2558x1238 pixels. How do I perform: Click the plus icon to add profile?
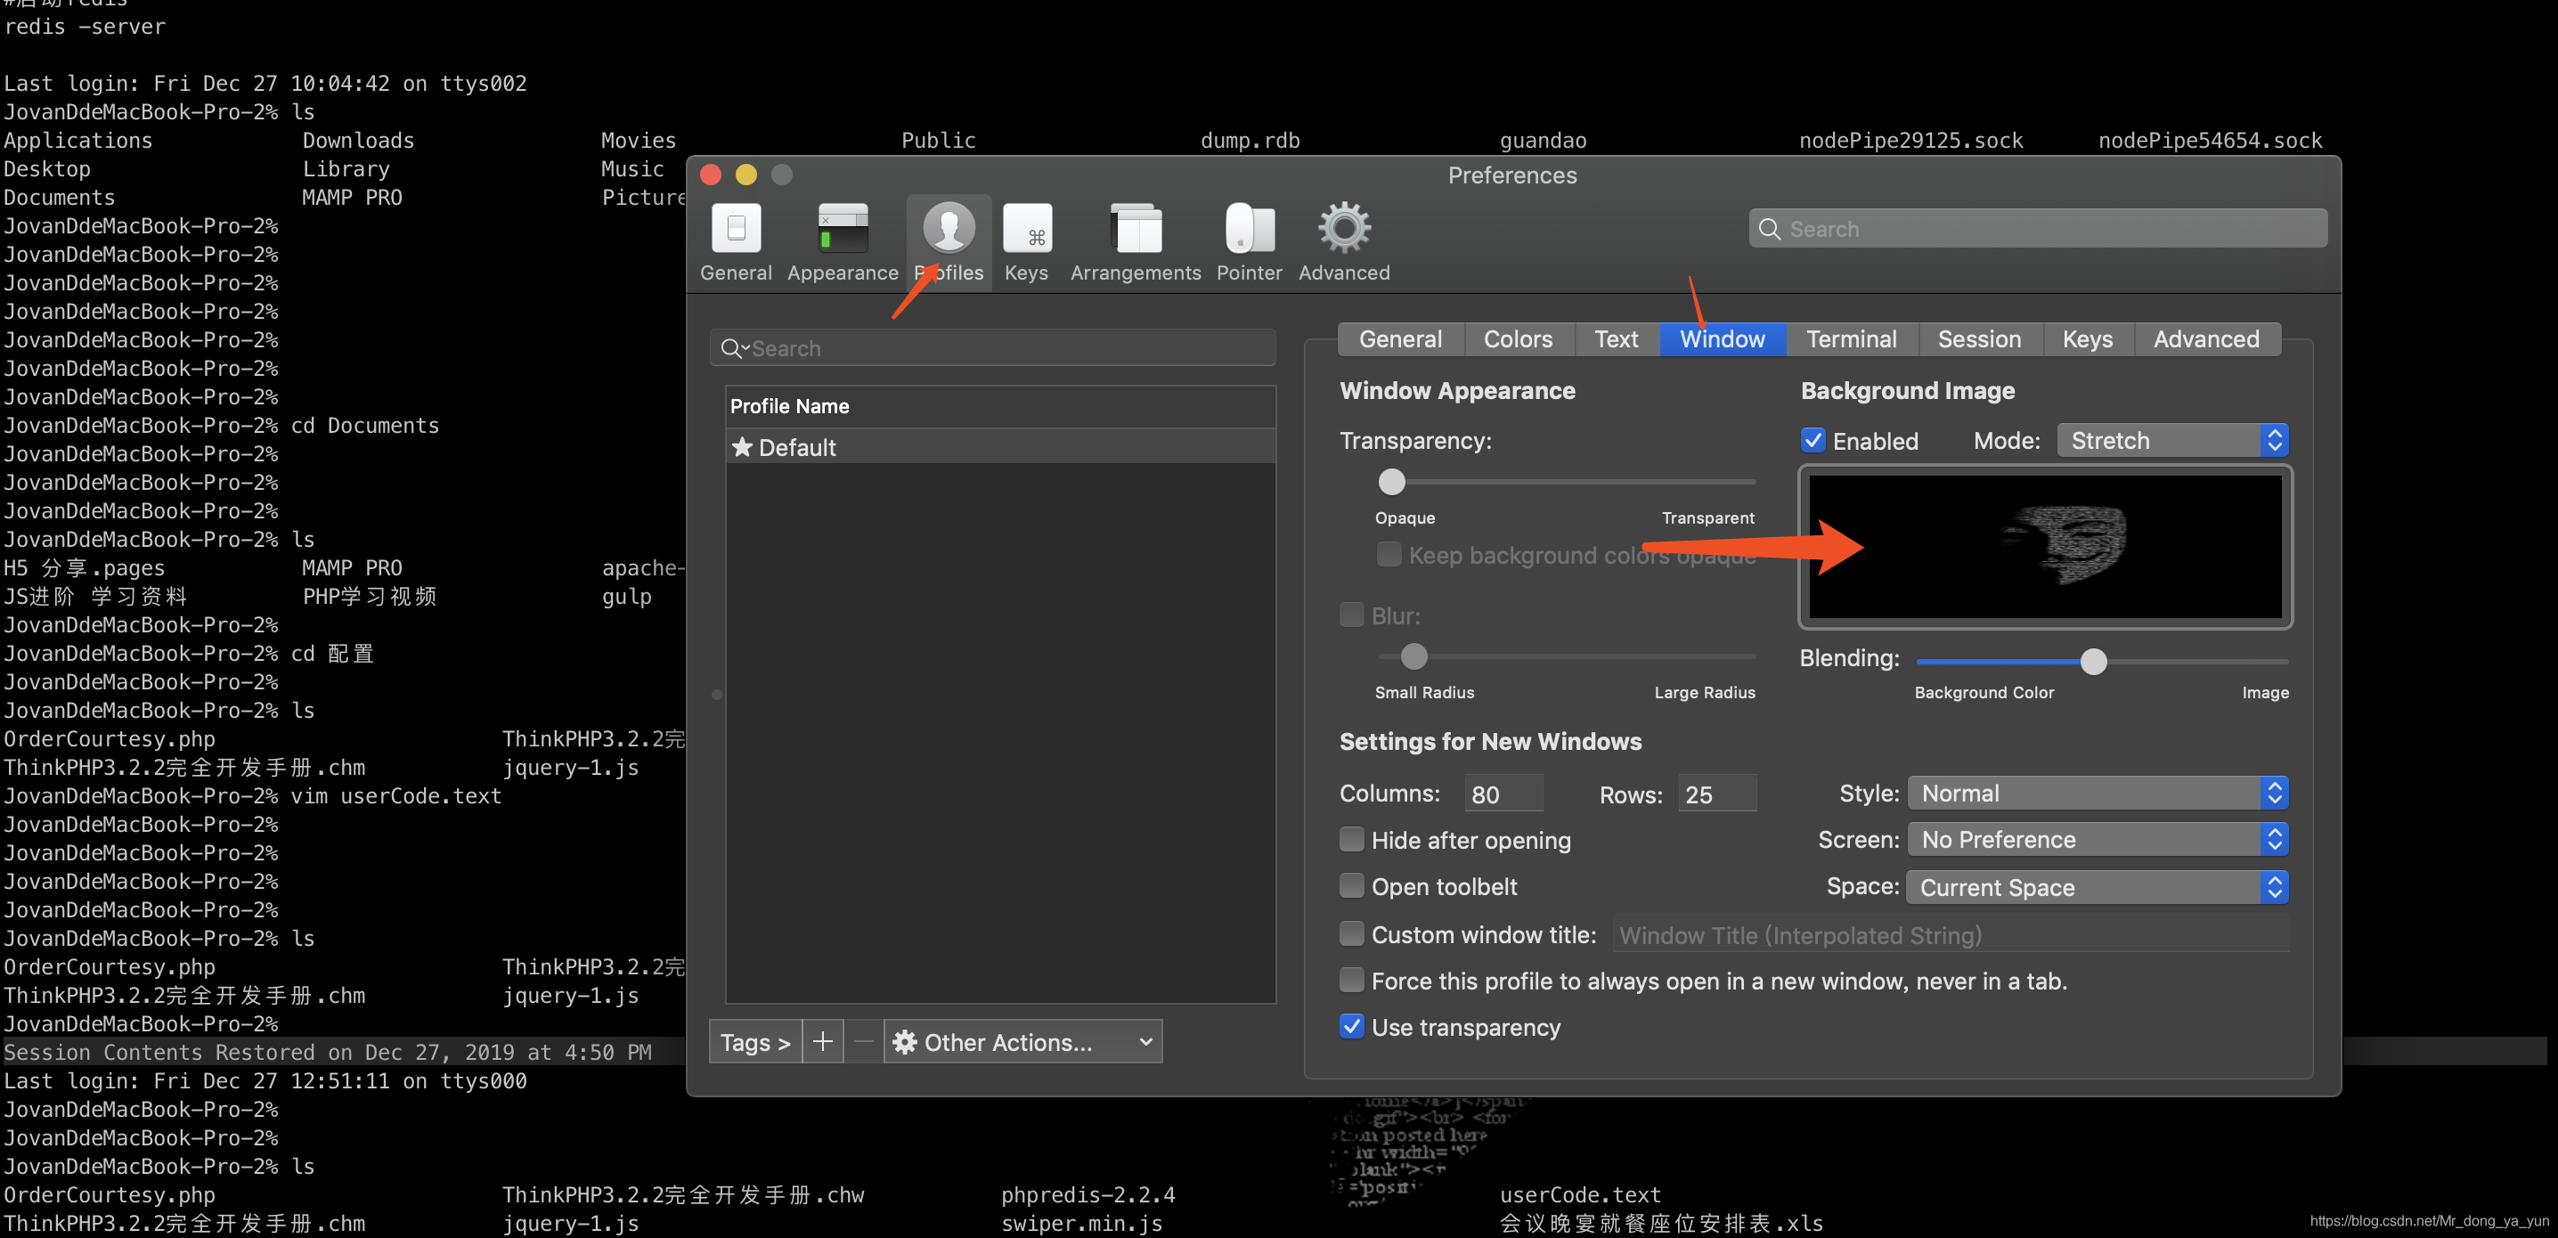(822, 1041)
